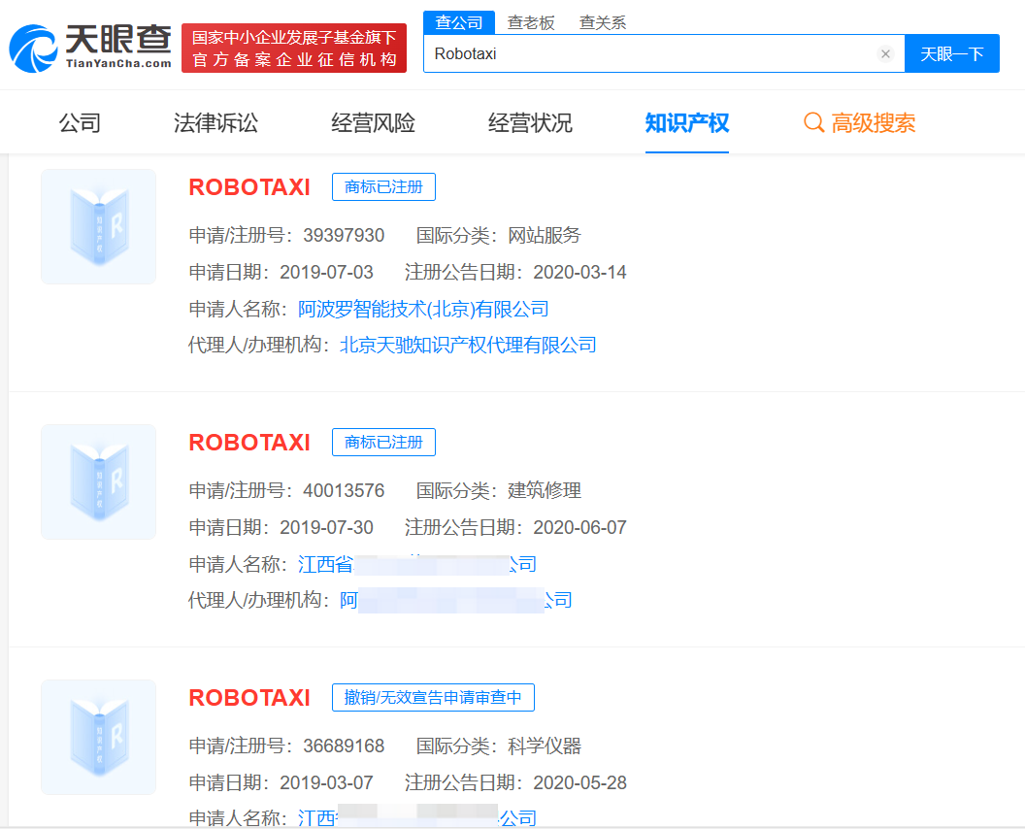This screenshot has height=829, width=1025.
Task: Click the 天眼一下 search button
Action: pyautogui.click(x=952, y=53)
